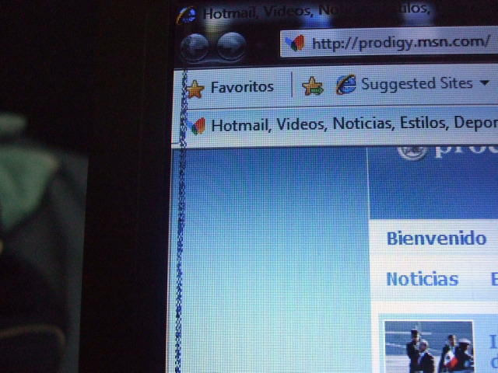Click the browser Forward button
This screenshot has height=373, width=498.
click(x=232, y=47)
